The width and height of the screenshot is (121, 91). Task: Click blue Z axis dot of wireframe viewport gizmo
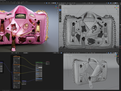click(117, 6)
